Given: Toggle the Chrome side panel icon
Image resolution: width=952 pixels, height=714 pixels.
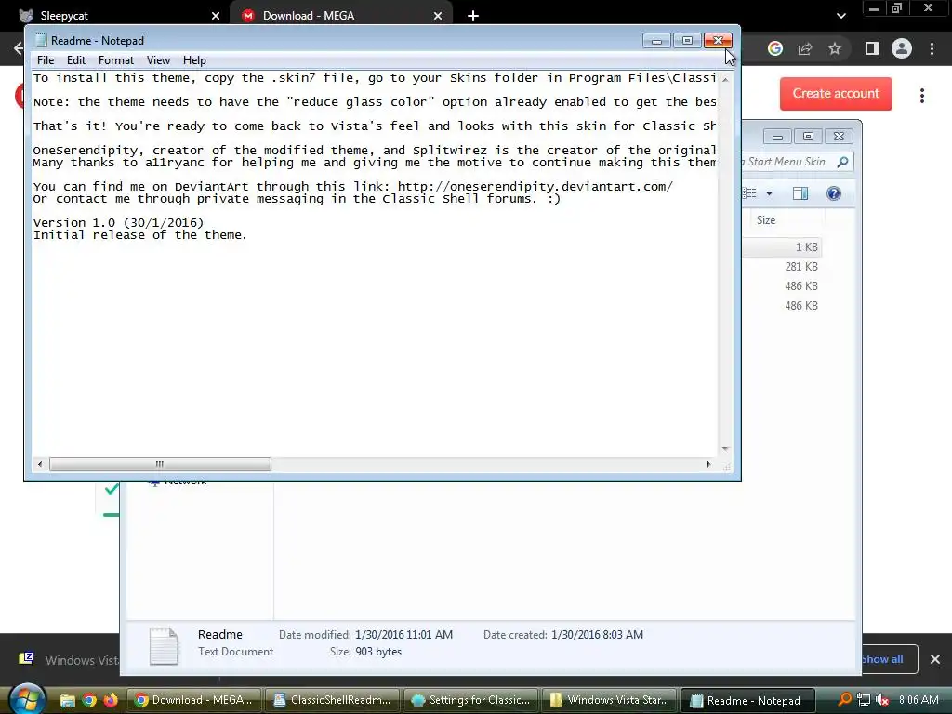Looking at the screenshot, I should point(872,48).
